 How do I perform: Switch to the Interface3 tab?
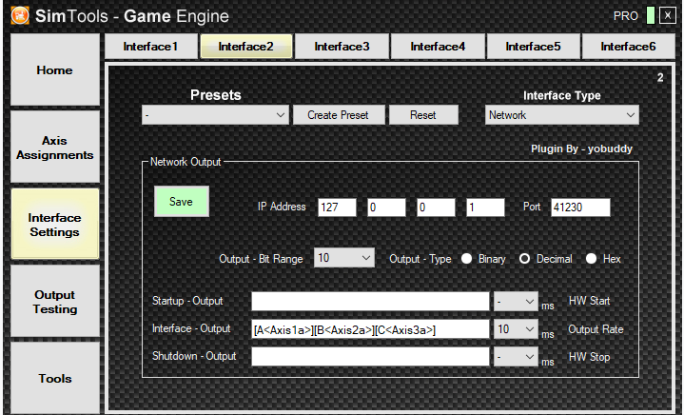pyautogui.click(x=342, y=47)
